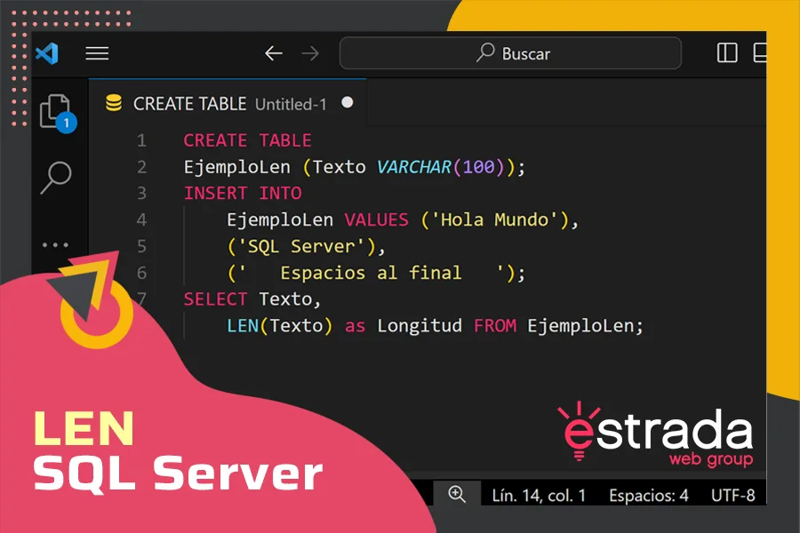
Task: Click 'Lín. 14, col. 1' status entry
Action: point(539,496)
